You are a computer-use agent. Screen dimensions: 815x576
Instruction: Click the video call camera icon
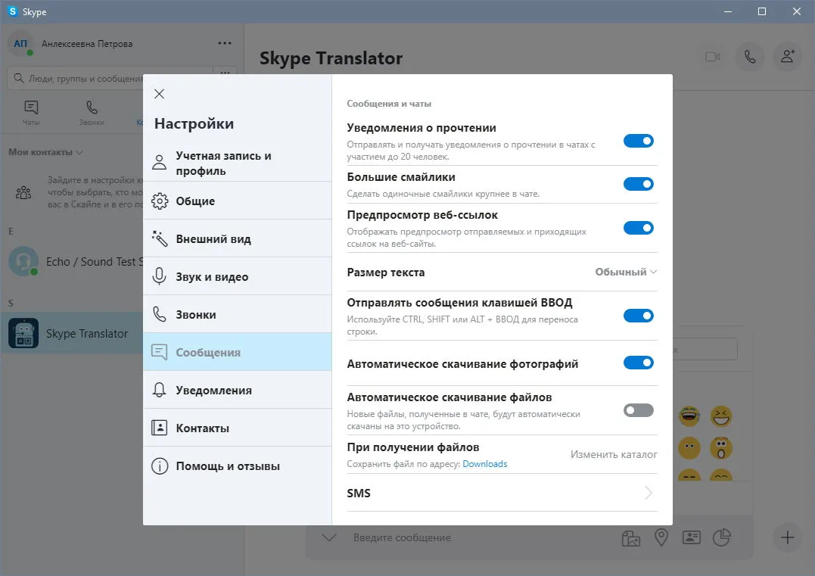tap(713, 57)
